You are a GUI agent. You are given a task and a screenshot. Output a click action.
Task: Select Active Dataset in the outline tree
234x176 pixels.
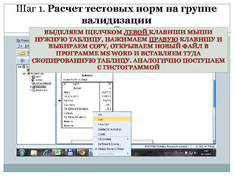(x=44, y=83)
